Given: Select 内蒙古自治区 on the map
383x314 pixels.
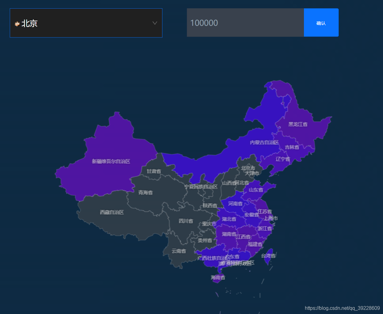Looking at the screenshot, I should (264, 142).
